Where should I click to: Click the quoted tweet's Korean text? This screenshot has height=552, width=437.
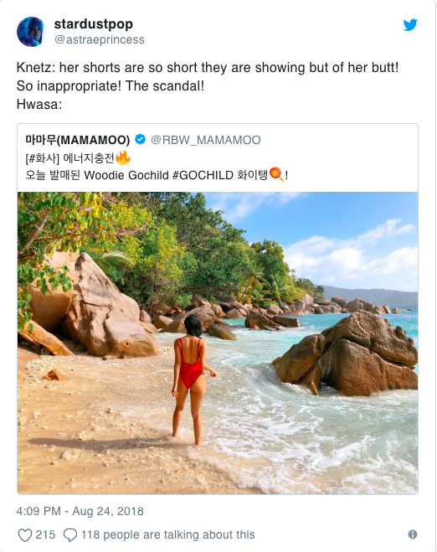coord(157,167)
